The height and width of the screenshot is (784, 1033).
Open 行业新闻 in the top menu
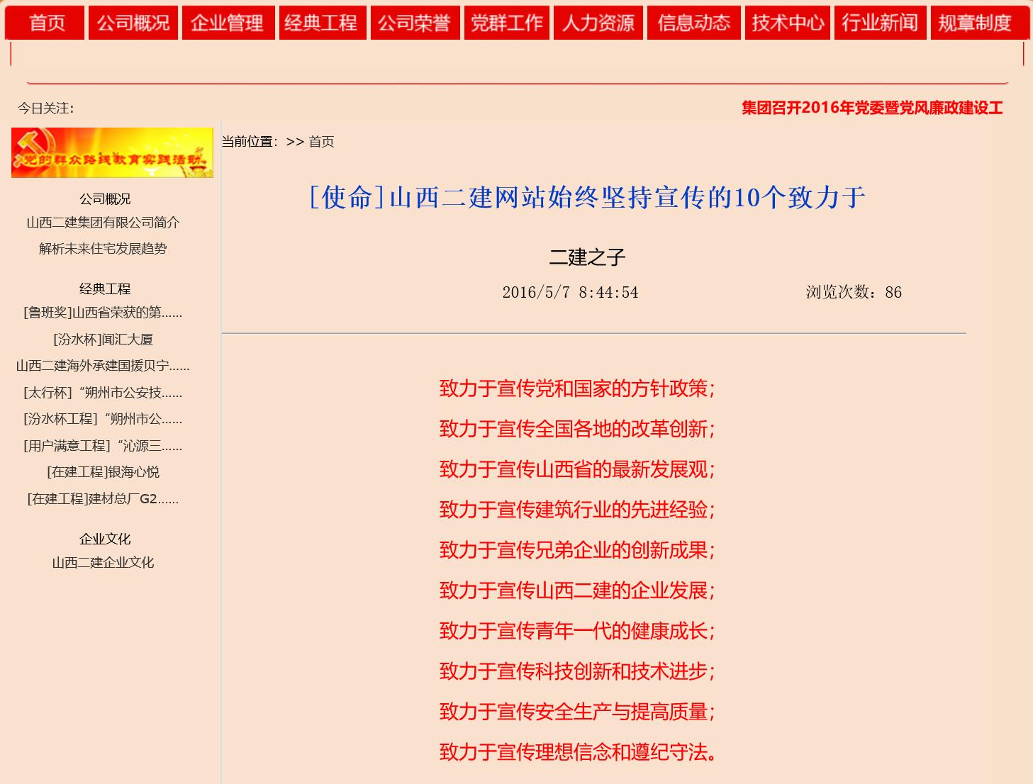(881, 23)
